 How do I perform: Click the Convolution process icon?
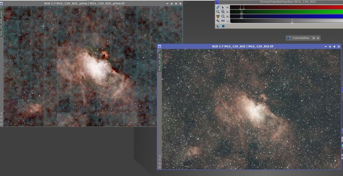click(x=288, y=38)
